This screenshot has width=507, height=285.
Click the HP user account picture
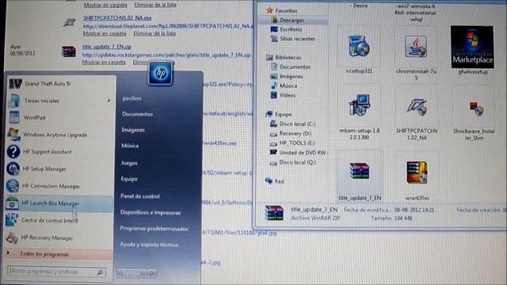pyautogui.click(x=160, y=74)
